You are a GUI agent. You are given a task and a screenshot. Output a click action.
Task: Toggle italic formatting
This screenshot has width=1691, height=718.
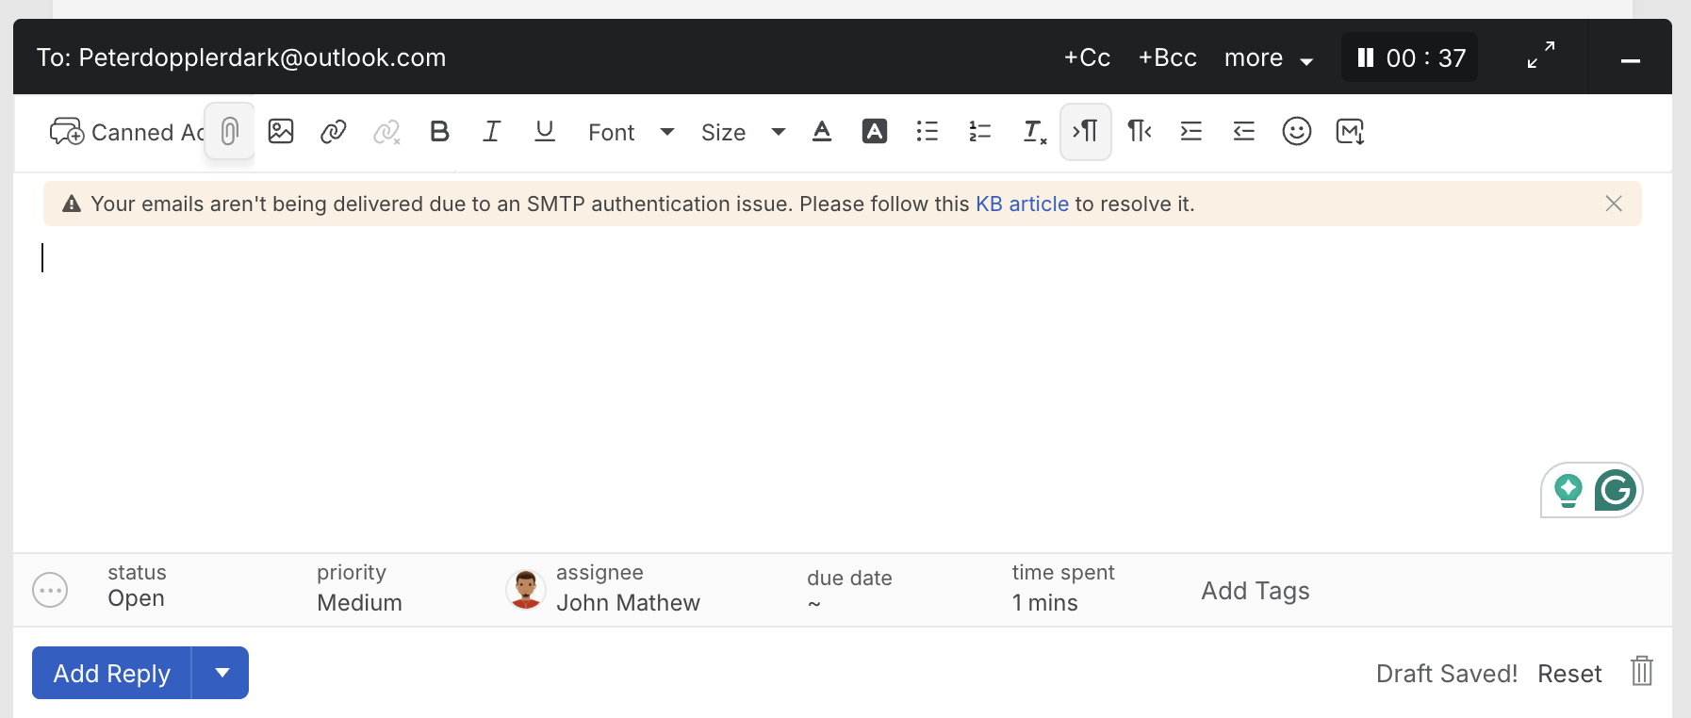click(492, 131)
